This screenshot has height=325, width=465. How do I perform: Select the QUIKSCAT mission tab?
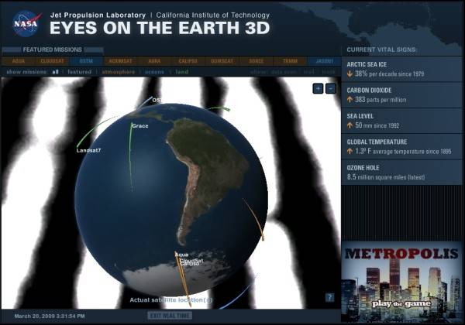[x=222, y=61]
